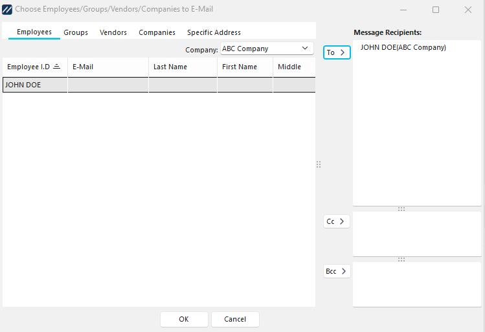
Task: Expand the Company dropdown showing ABC Company
Action: pyautogui.click(x=267, y=49)
